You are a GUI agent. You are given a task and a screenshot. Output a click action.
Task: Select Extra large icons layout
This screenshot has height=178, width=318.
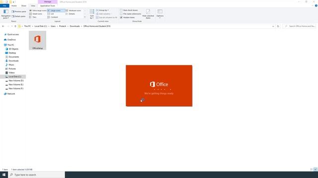[38, 10]
